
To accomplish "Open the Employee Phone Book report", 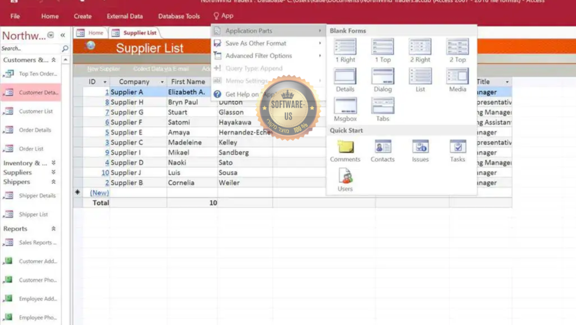I will click(31, 318).
